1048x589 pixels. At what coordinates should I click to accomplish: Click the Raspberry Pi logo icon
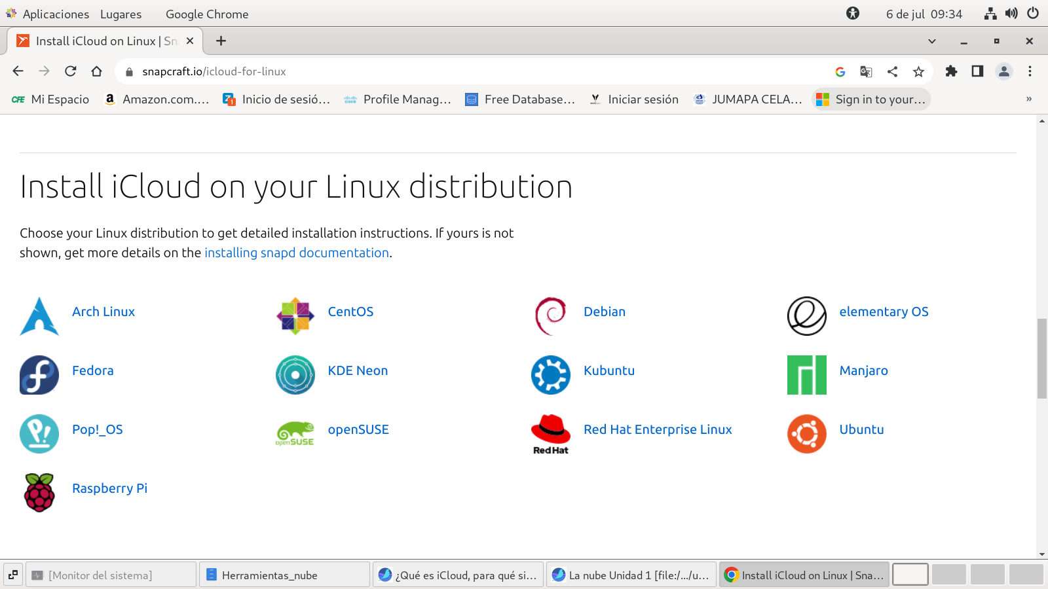(x=39, y=493)
